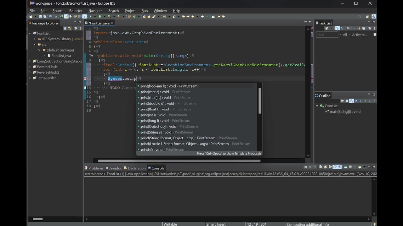
Task: Jump to Next Annotation with its icon
Action: [164, 16]
